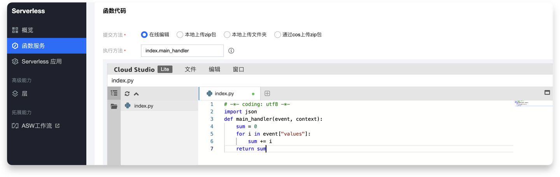Click the 函数代码 section heading

coord(114,11)
